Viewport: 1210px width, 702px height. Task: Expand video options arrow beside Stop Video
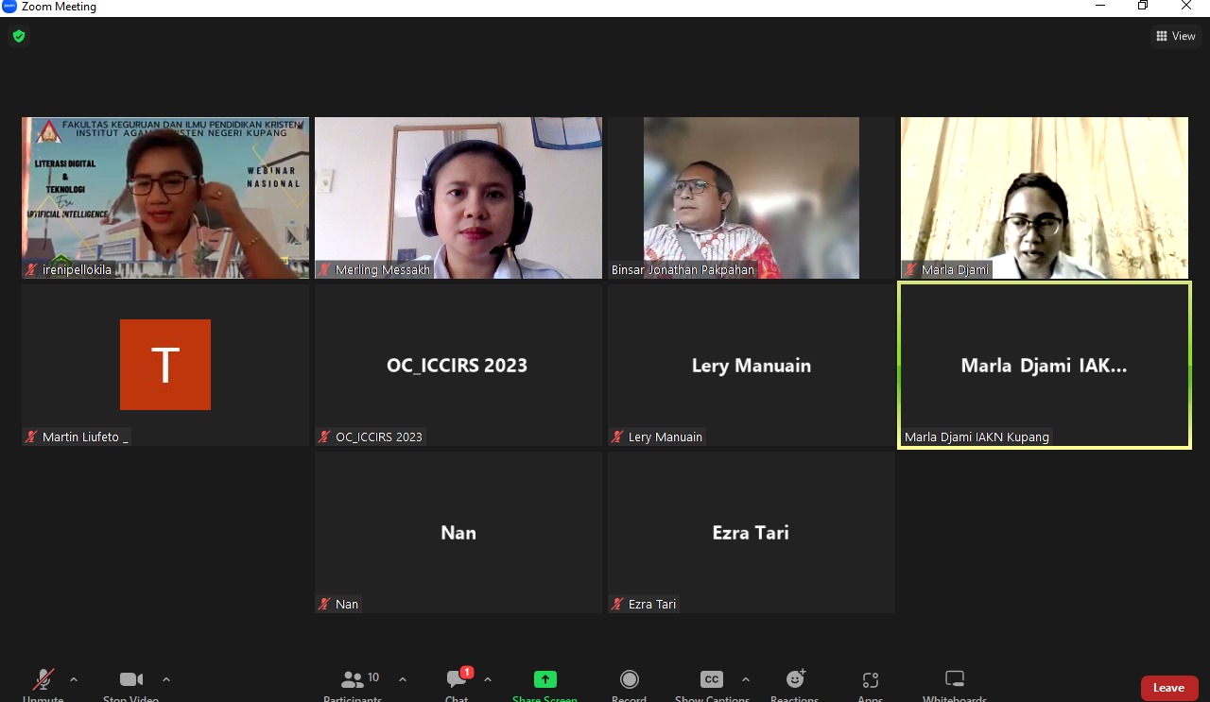point(166,679)
